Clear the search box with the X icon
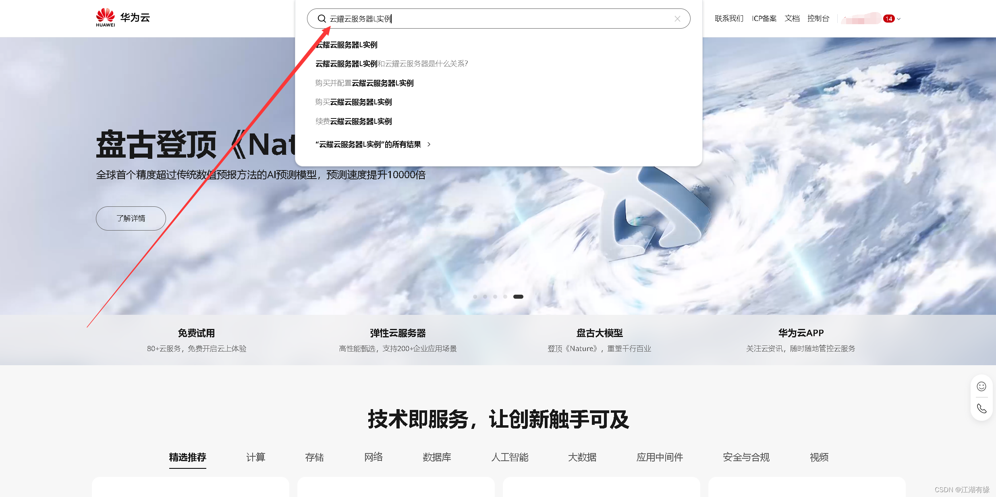The image size is (996, 497). pyautogui.click(x=677, y=19)
